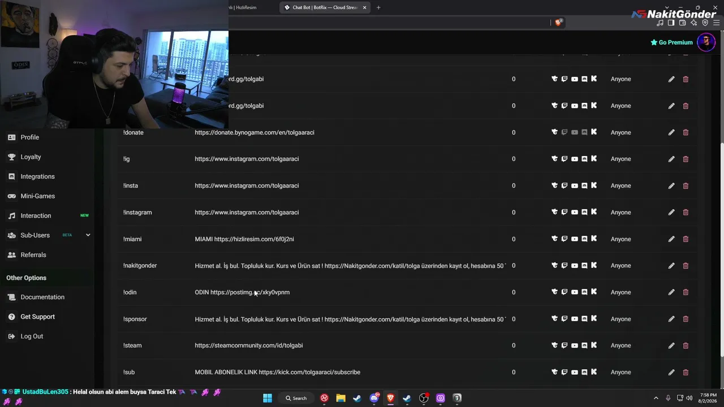Trash the !miami command
This screenshot has width=724, height=407.
[x=686, y=239]
